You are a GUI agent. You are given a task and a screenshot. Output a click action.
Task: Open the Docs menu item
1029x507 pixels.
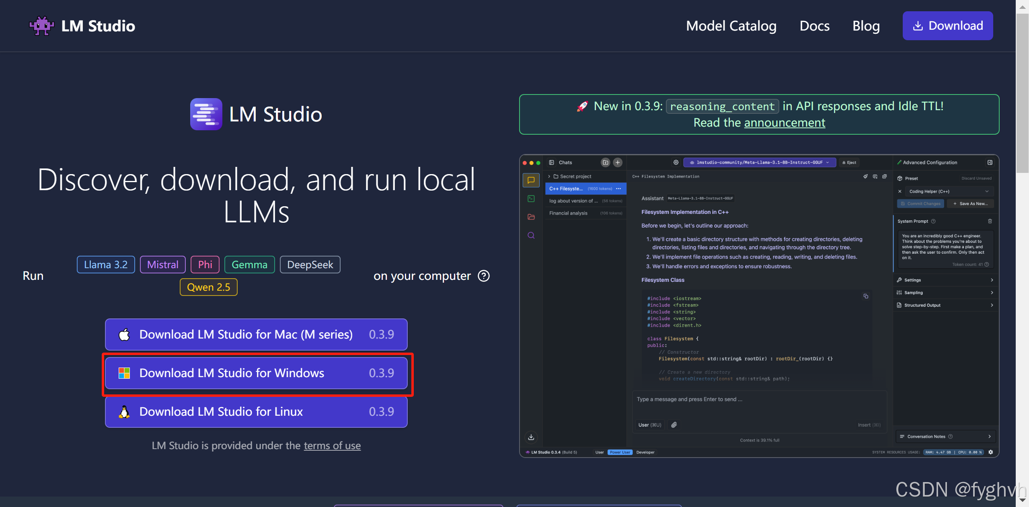coord(814,26)
